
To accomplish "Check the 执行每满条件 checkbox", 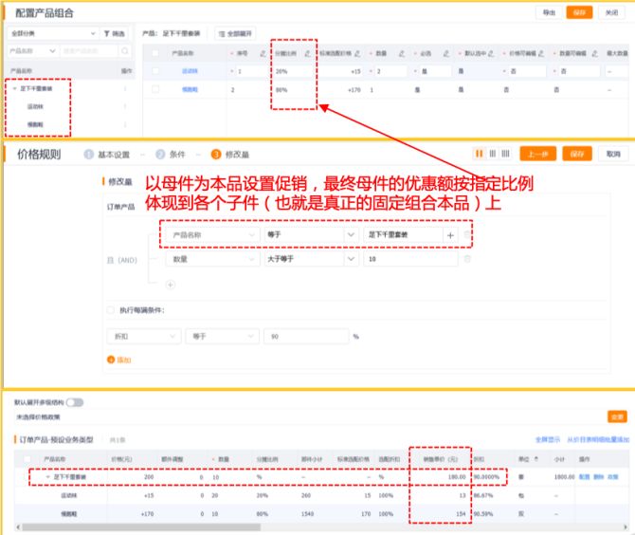I will [x=111, y=310].
